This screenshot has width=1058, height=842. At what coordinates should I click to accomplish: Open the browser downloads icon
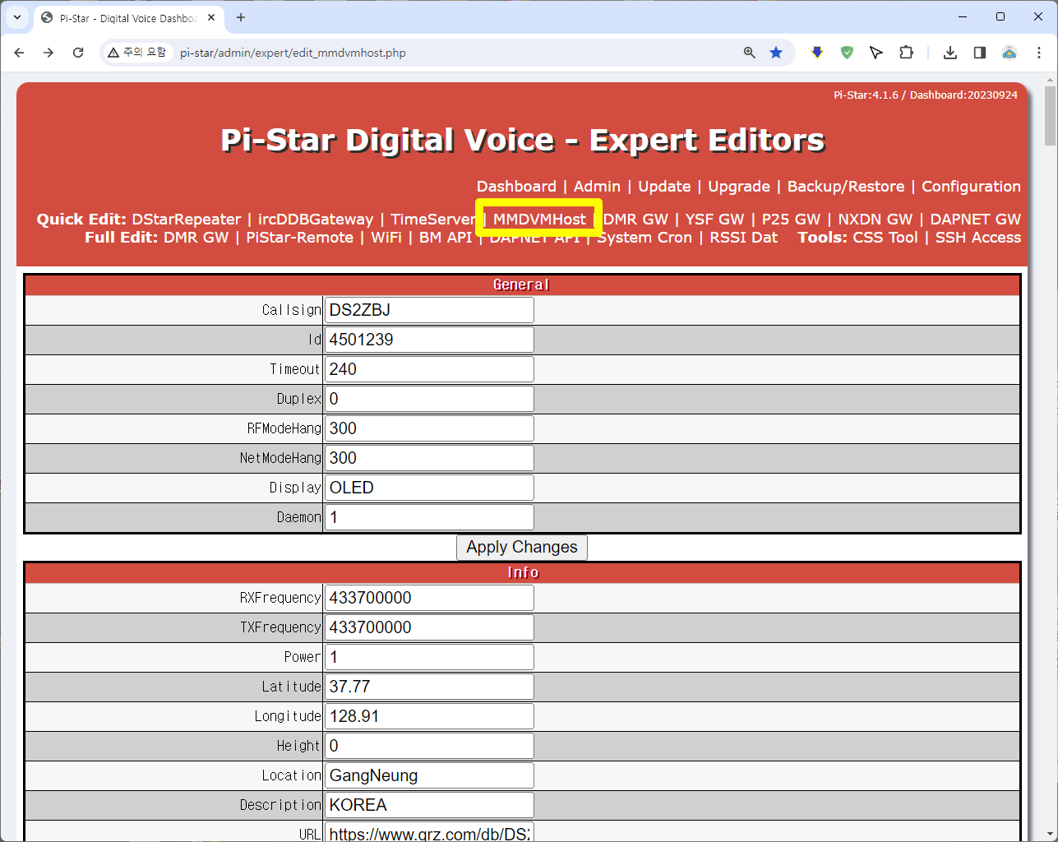coord(949,53)
